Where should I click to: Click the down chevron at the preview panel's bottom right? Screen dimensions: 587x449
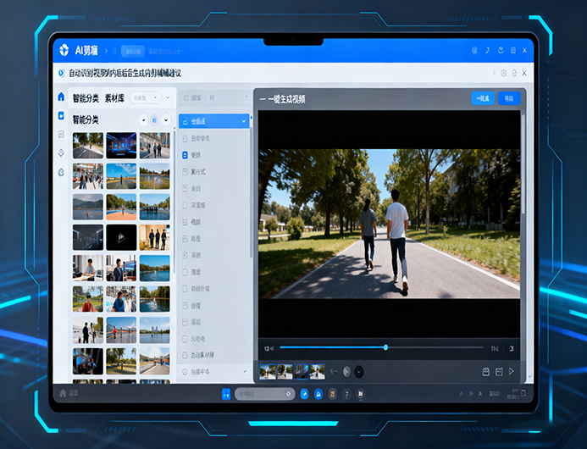point(529,376)
